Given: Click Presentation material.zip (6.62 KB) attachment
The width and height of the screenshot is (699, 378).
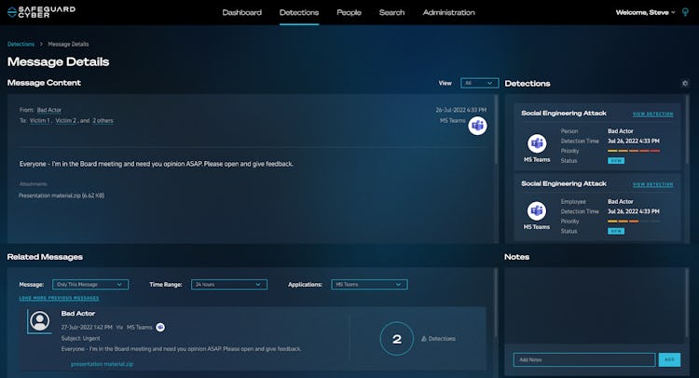Looking at the screenshot, I should point(62,196).
